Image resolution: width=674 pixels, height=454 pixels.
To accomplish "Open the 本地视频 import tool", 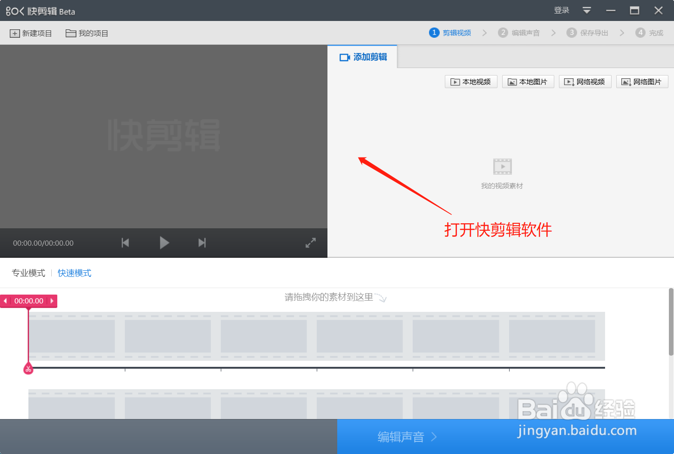I will tap(470, 82).
